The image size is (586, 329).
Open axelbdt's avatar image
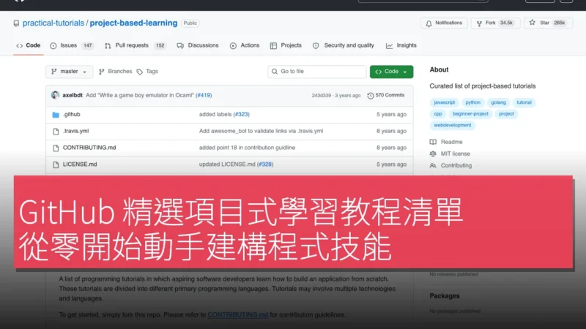(x=56, y=95)
